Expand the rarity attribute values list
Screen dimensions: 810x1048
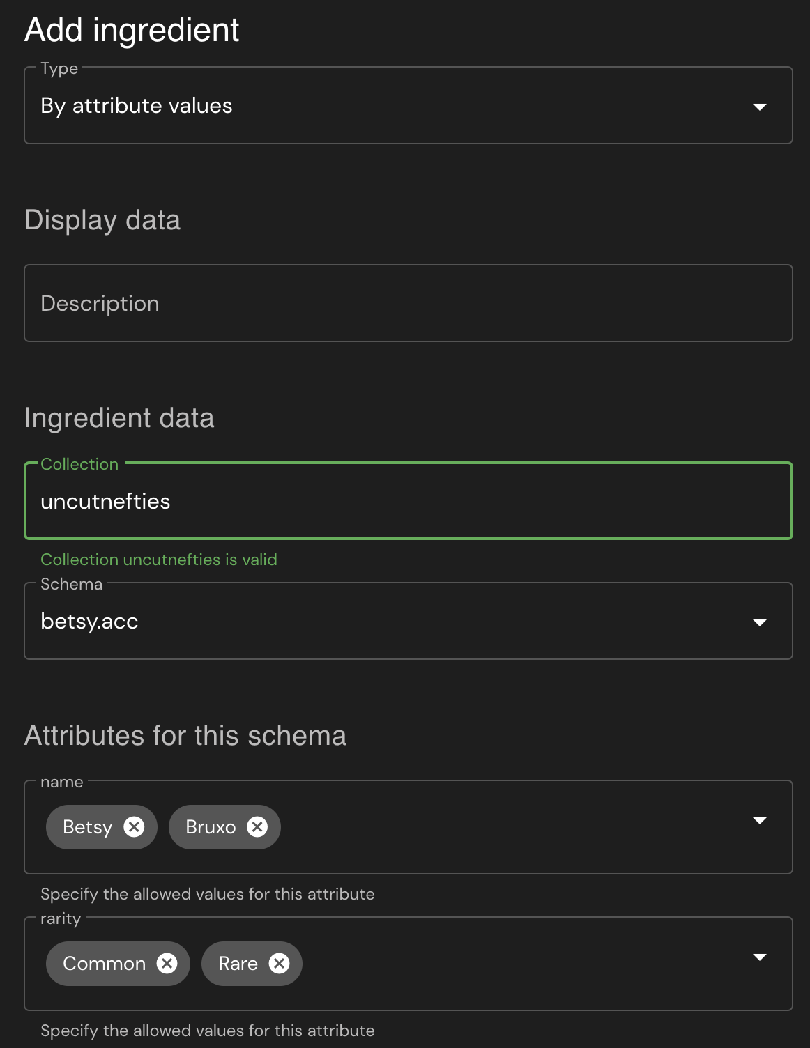coord(760,957)
